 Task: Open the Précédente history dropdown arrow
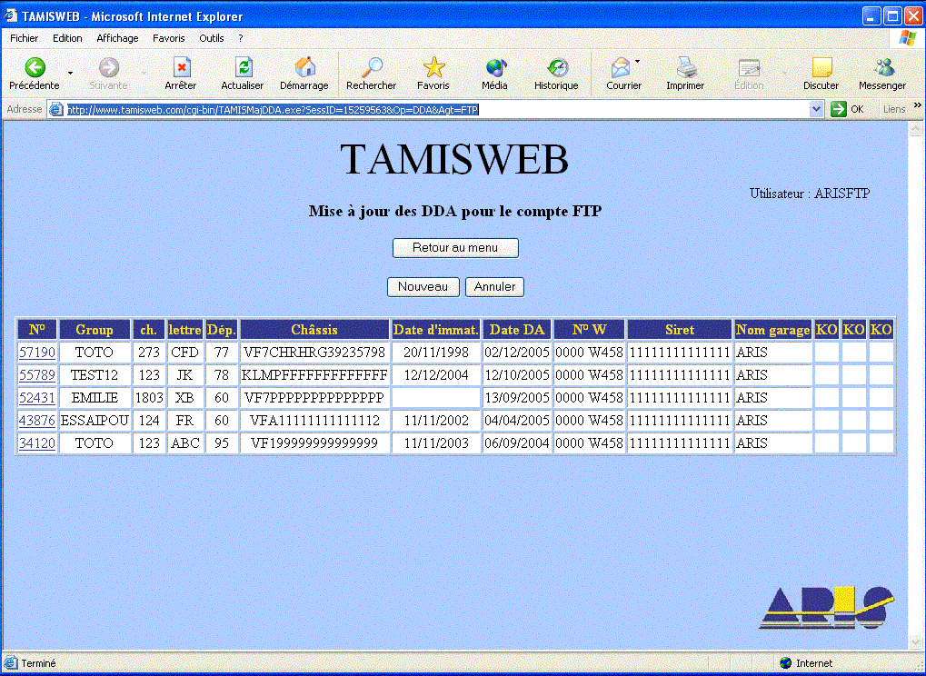[70, 73]
